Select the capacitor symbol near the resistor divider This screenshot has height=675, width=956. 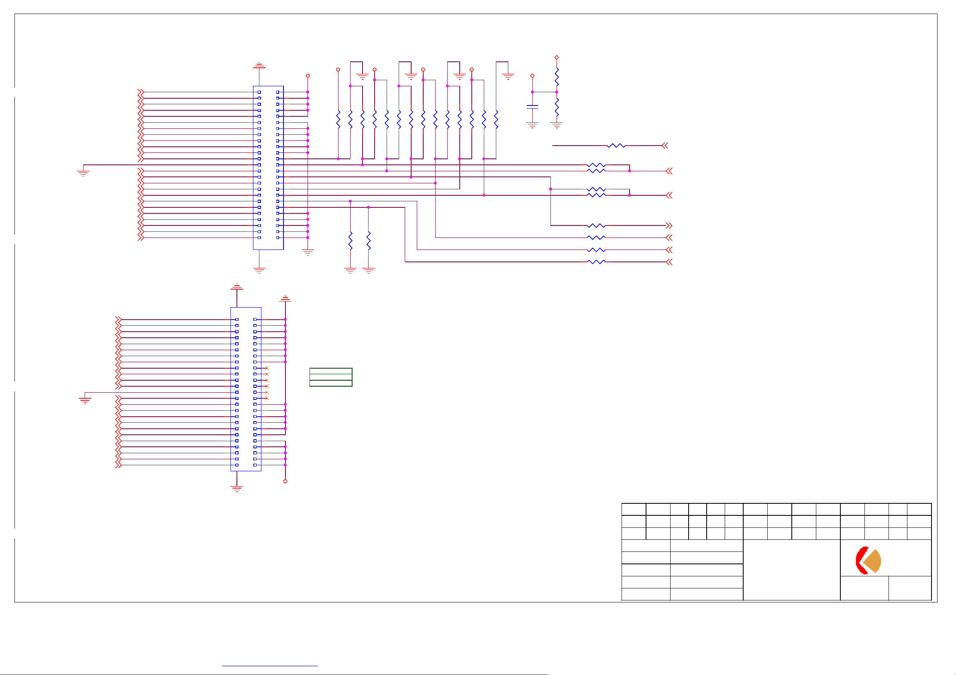[x=532, y=107]
